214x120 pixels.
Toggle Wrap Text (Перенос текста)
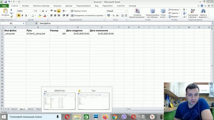[x=79, y=11]
